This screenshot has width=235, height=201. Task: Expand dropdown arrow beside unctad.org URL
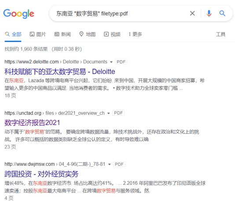[x=109, y=113]
